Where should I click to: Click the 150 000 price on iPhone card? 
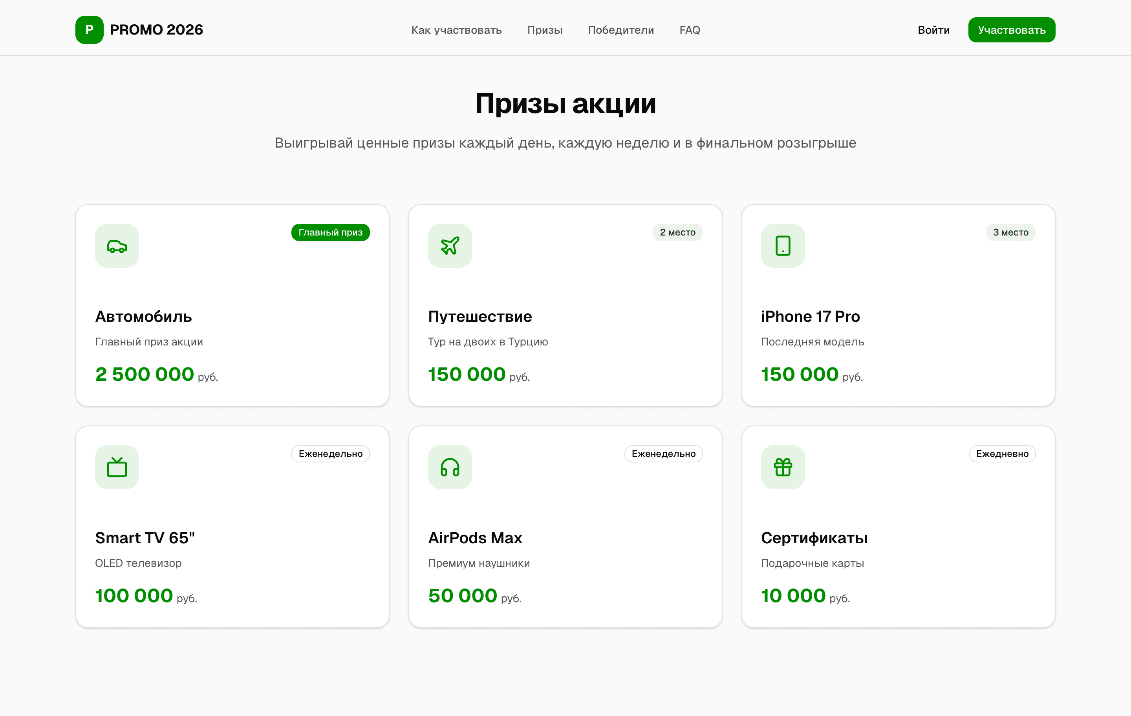pyautogui.click(x=812, y=374)
